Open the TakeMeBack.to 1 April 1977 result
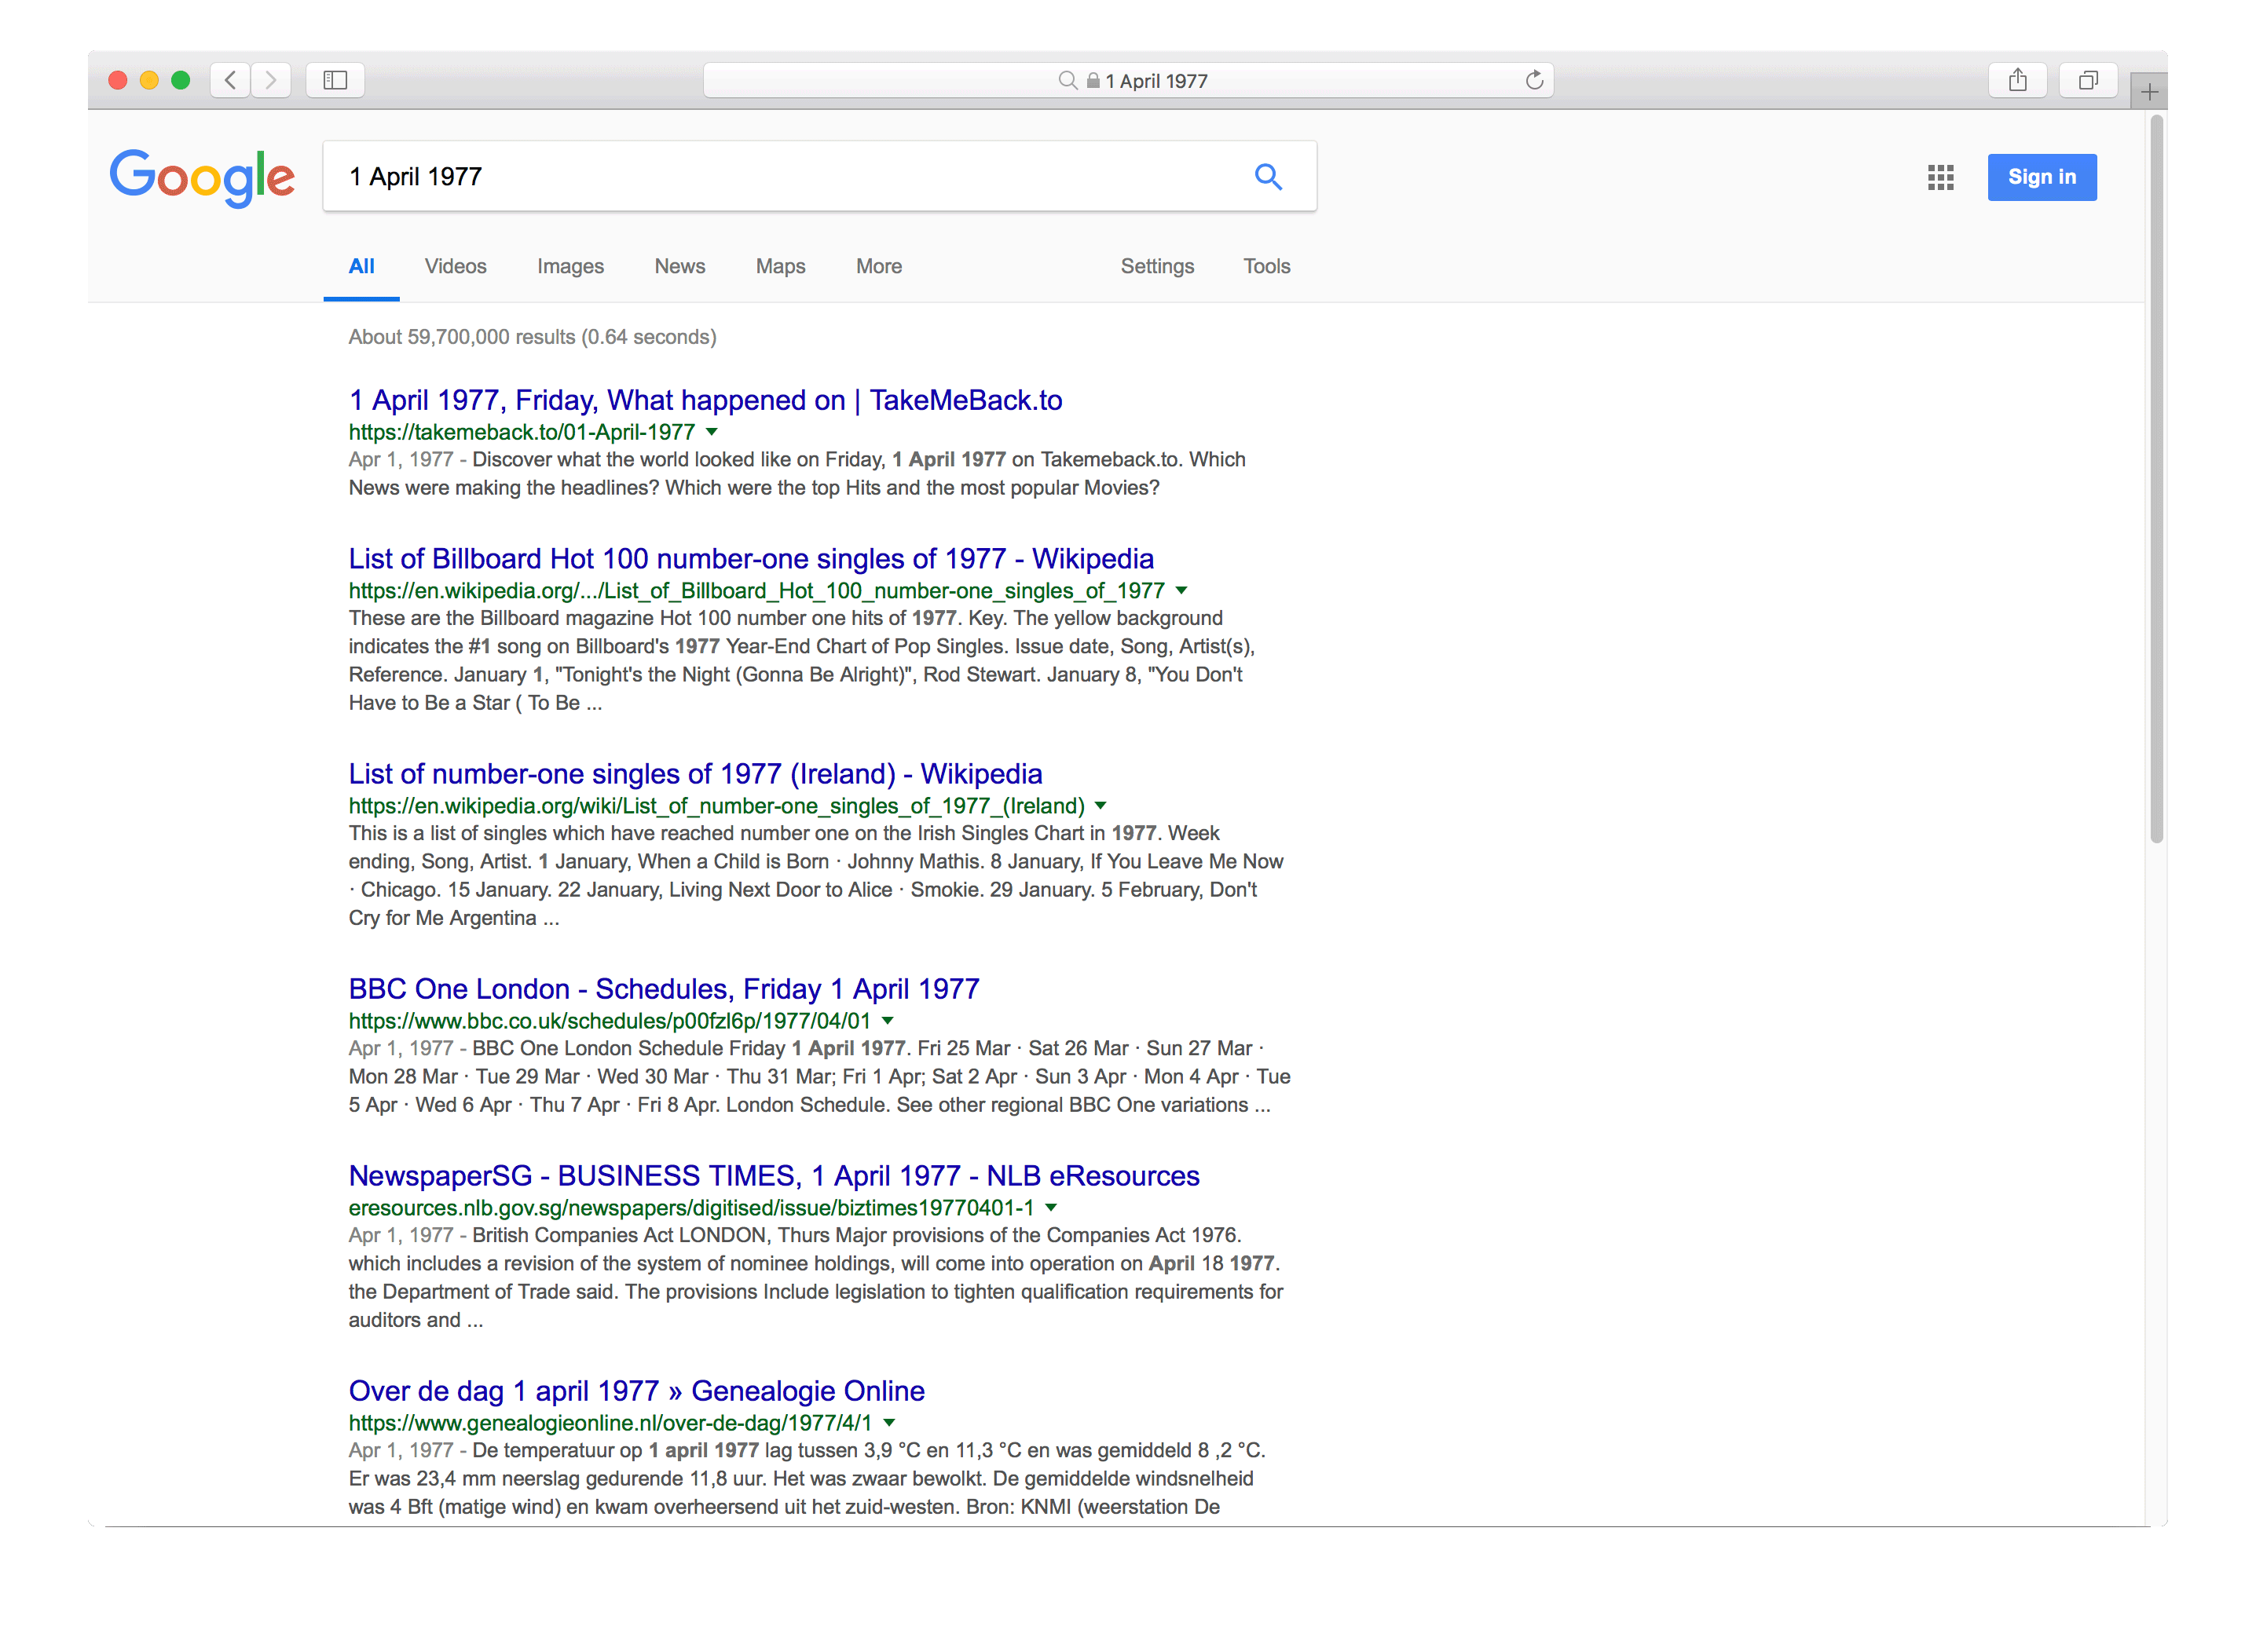This screenshot has width=2256, height=1652. pos(705,400)
